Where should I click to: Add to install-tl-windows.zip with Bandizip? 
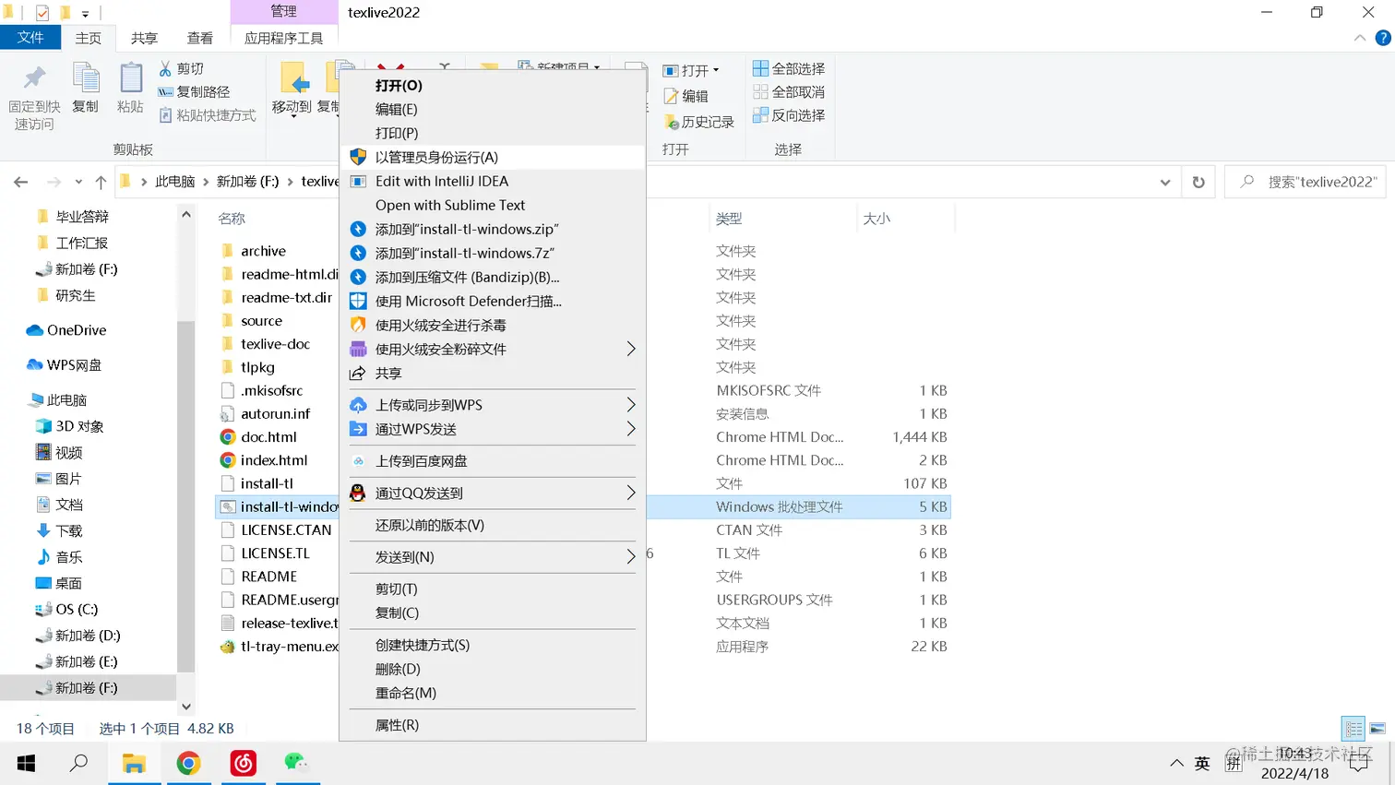click(493, 230)
